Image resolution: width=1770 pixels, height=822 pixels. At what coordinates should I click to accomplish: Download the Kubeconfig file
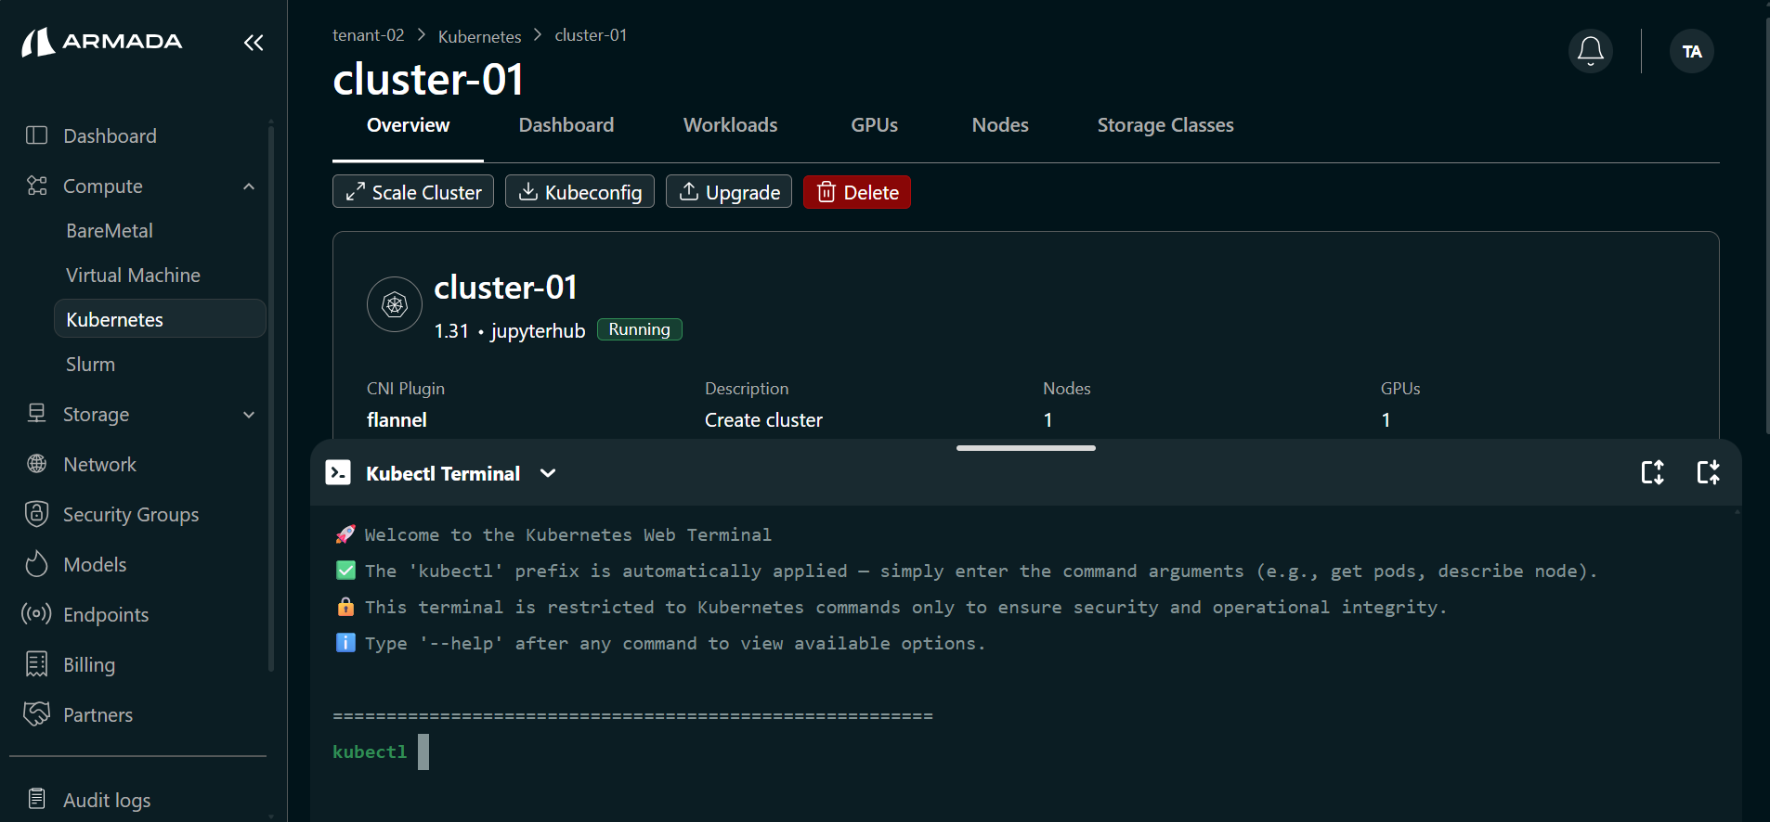pyautogui.click(x=579, y=192)
